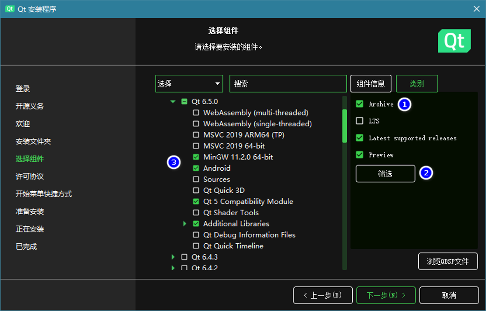Select the 选择组件 step in sidebar
486x311 pixels.
tap(30, 159)
